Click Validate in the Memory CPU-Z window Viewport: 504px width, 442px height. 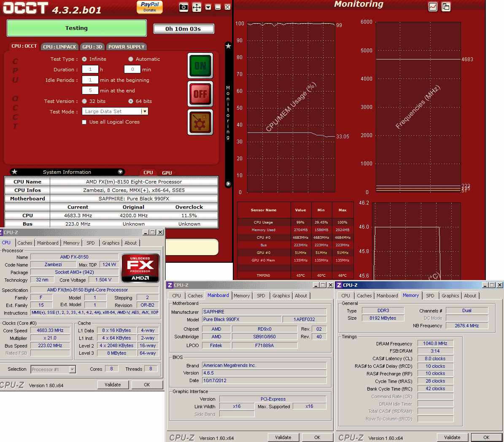click(x=452, y=437)
